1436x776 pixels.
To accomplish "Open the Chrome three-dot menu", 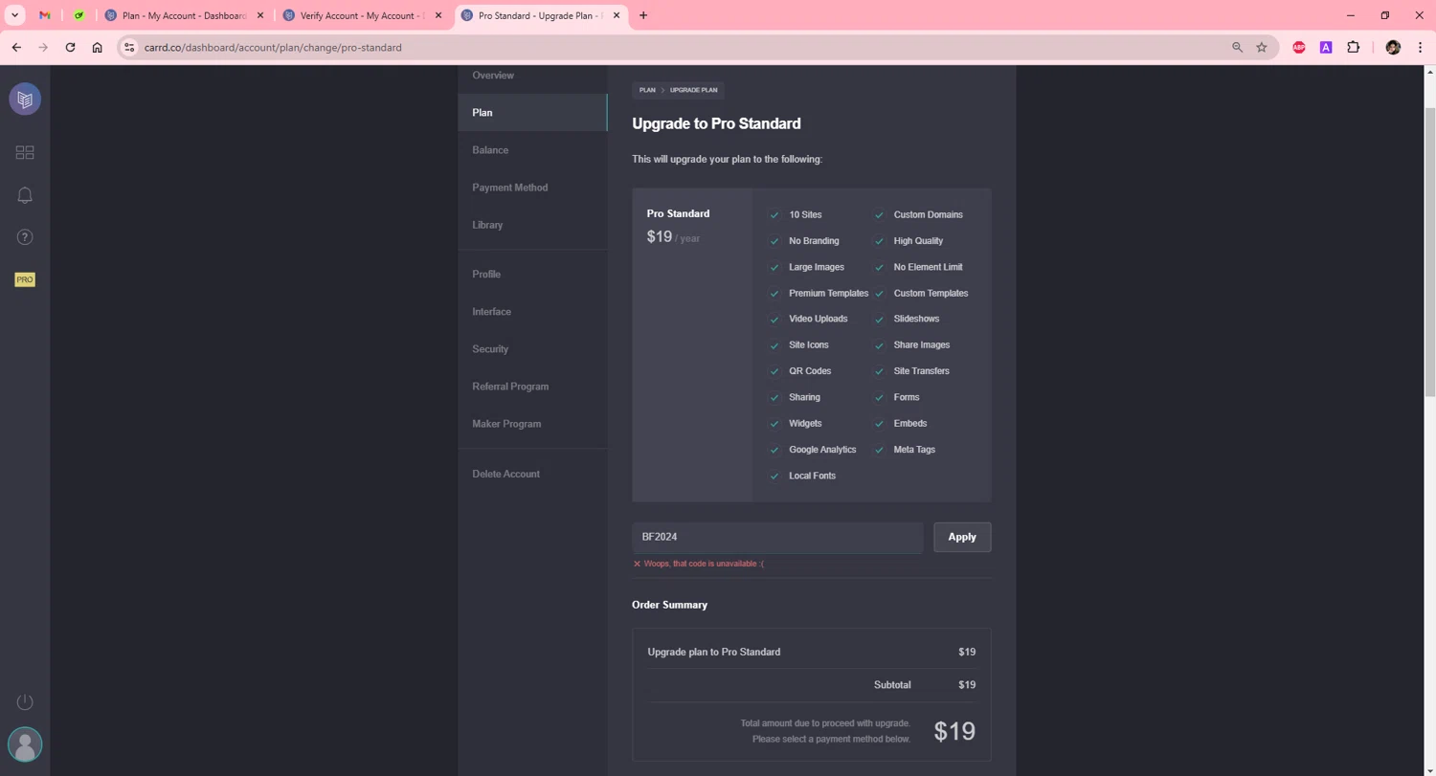I will [x=1420, y=47].
